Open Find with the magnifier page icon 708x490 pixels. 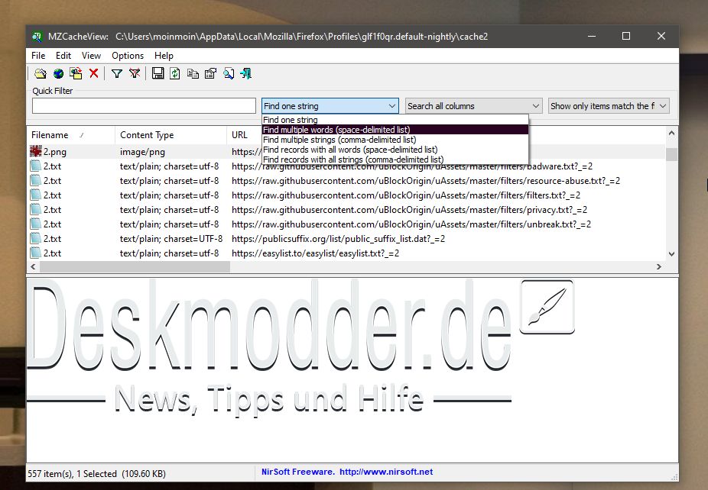pyautogui.click(x=229, y=73)
